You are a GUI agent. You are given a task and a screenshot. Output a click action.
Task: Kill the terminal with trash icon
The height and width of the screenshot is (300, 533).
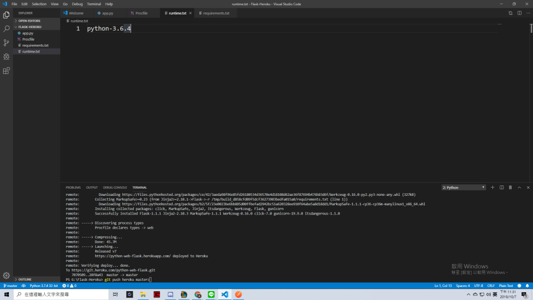(510, 187)
